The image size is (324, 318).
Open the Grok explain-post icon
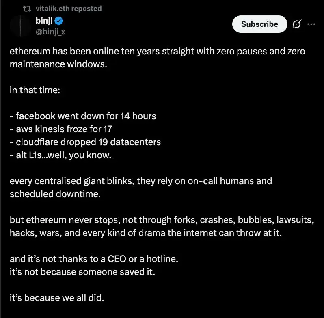click(297, 24)
